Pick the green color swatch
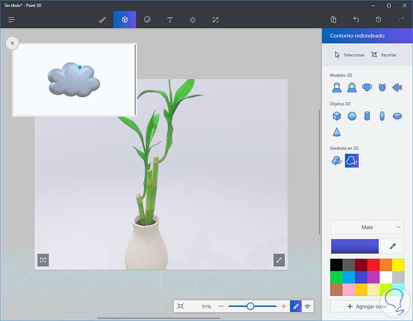This screenshot has width=413, height=321. click(x=337, y=277)
